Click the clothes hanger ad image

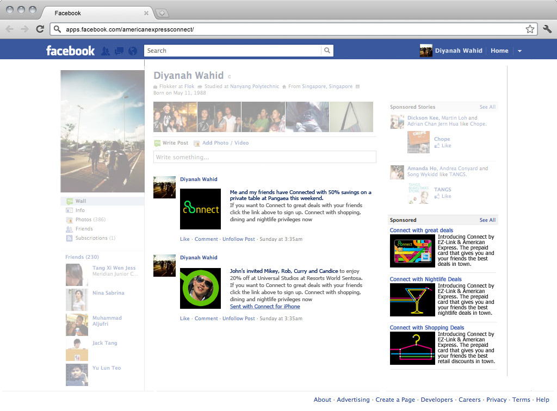412,348
